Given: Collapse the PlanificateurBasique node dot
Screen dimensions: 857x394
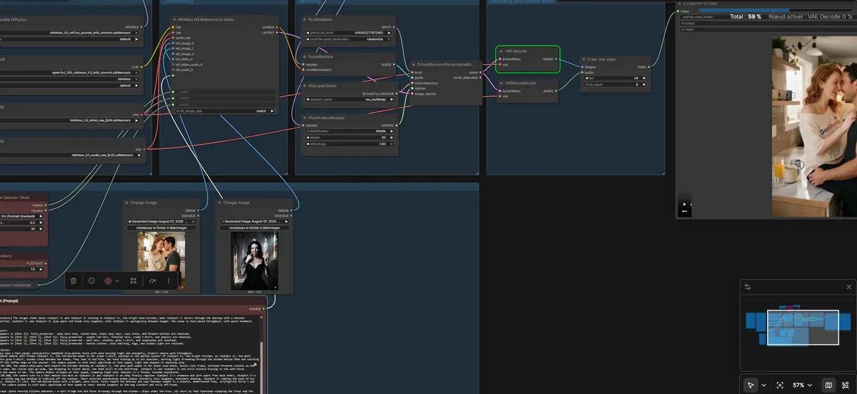Looking at the screenshot, I should [304, 117].
